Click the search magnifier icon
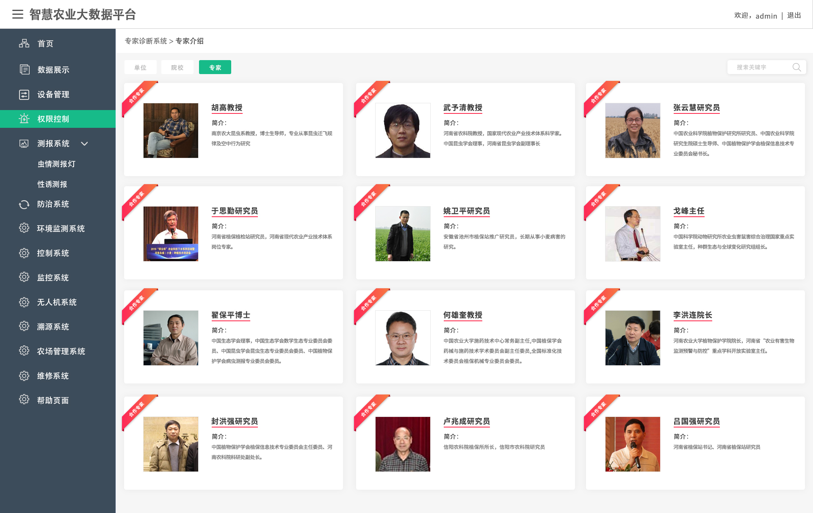 [796, 67]
